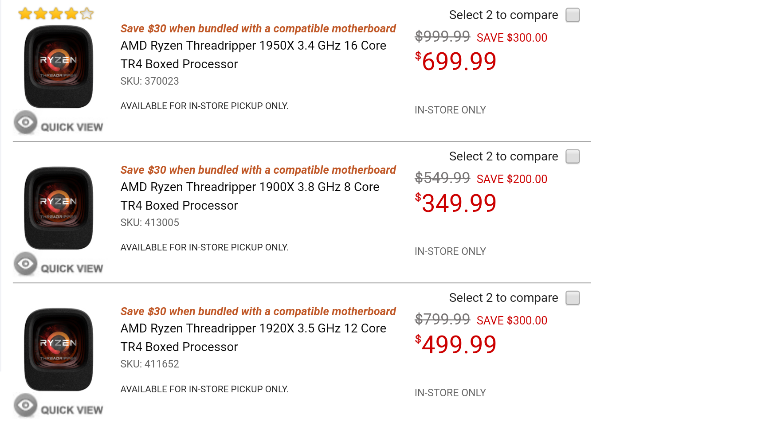The width and height of the screenshot is (773, 422).
Task: Check compare box for Threadripper 1950X
Action: (573, 15)
